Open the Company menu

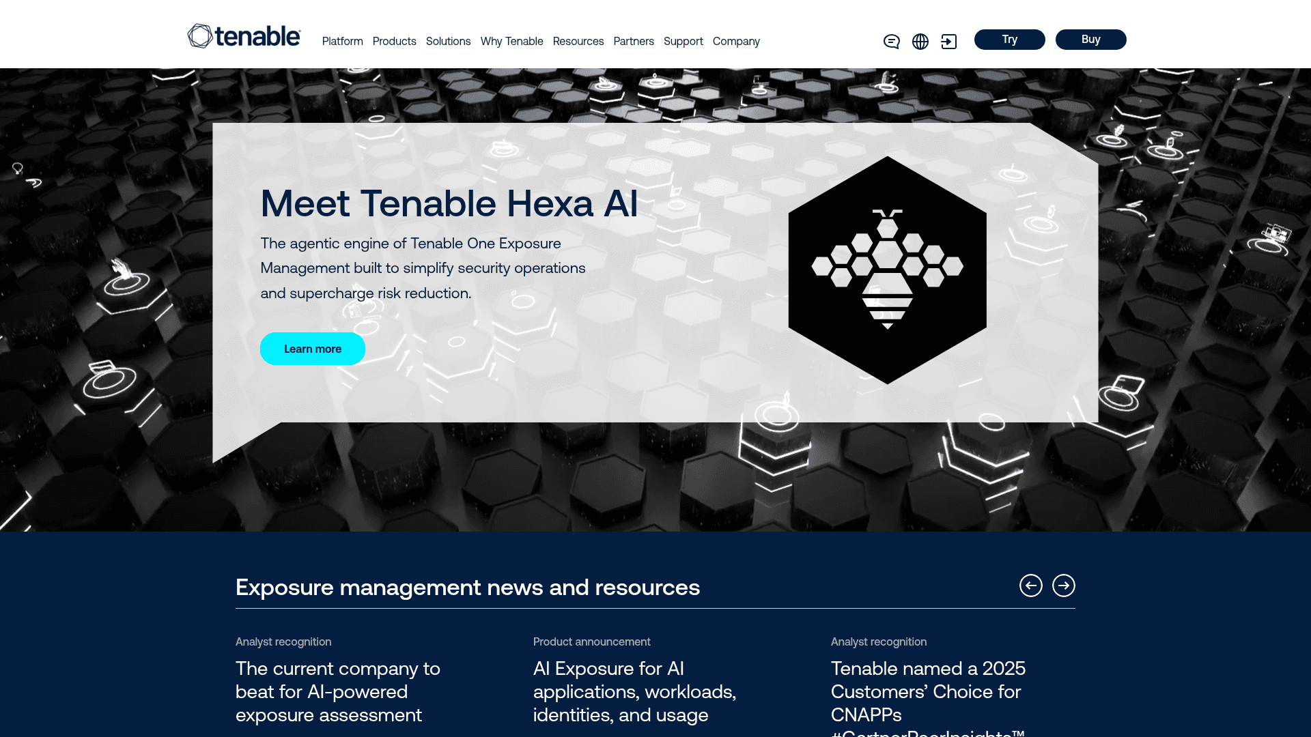736,42
